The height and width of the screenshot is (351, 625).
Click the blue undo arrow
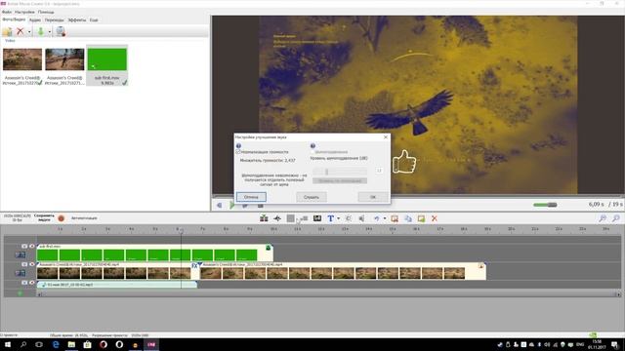377,218
